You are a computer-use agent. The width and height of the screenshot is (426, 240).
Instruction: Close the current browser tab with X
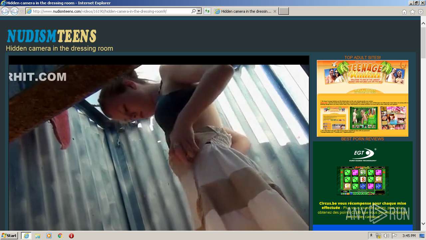click(x=275, y=11)
